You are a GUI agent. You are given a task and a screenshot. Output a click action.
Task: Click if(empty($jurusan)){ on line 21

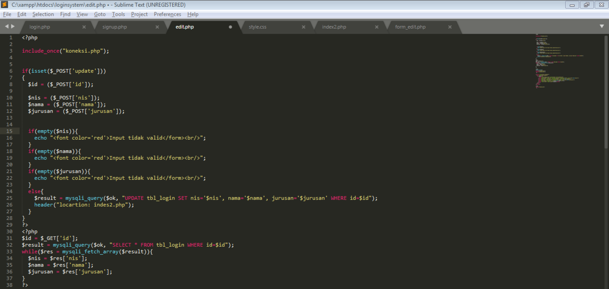(59, 171)
